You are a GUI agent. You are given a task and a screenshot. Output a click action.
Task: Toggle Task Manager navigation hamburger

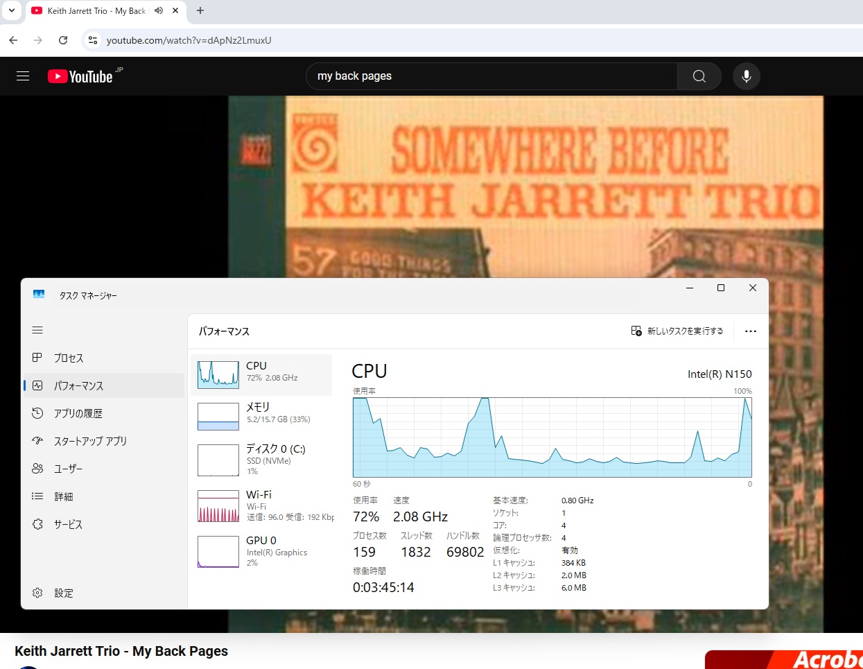(37, 330)
